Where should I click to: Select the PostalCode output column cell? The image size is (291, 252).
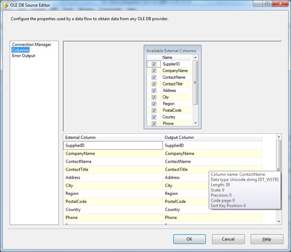click(x=186, y=202)
